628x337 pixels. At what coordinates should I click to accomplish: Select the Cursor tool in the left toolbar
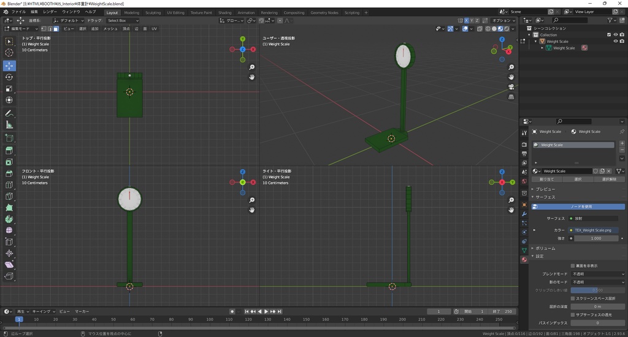click(x=9, y=53)
